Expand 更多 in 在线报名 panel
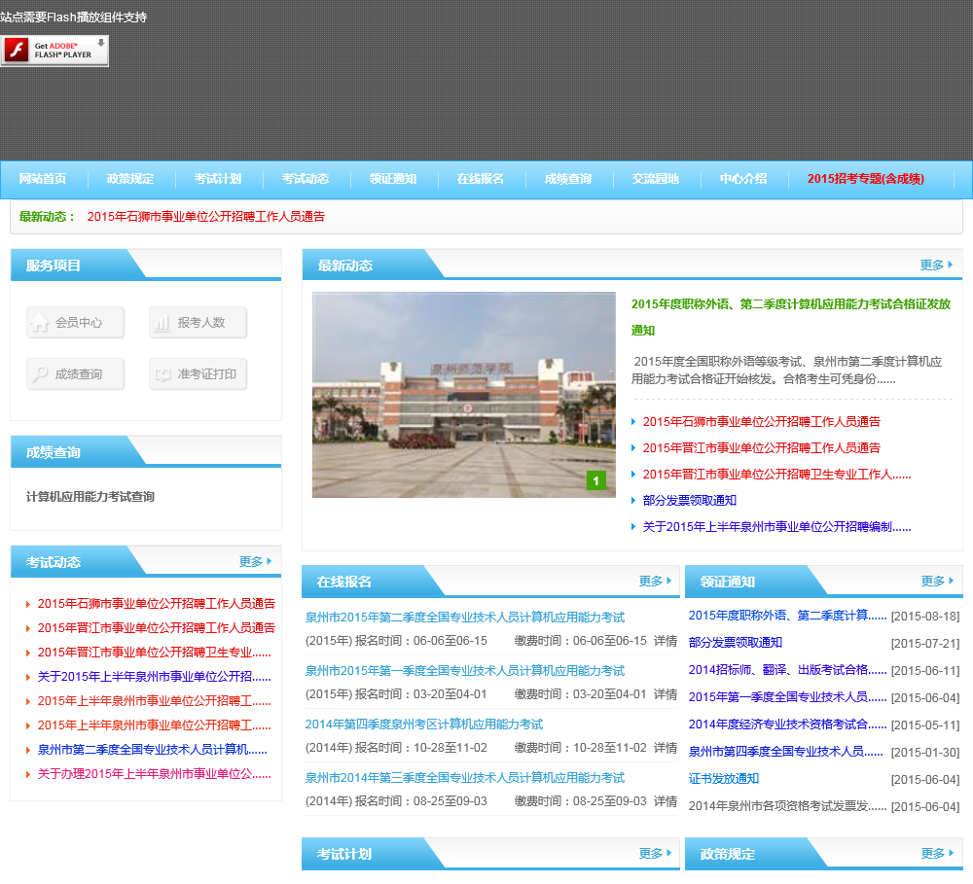The width and height of the screenshot is (973, 884). click(655, 582)
